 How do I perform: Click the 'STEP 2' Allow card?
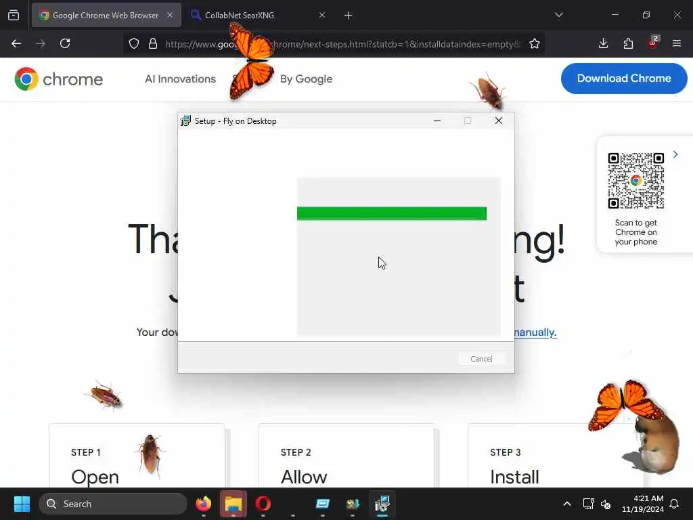[346, 456]
